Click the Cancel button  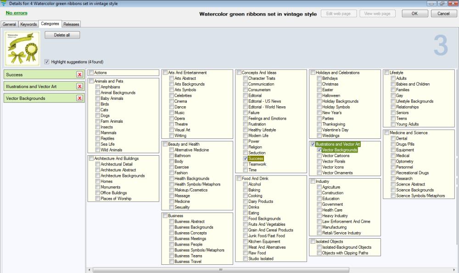443,13
